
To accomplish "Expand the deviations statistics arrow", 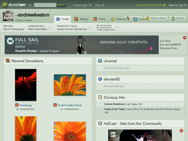I will pos(117,28).
